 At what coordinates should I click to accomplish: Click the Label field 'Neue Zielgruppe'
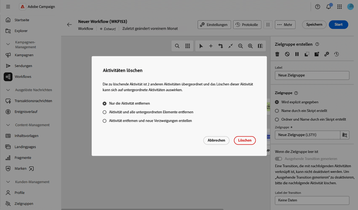[312, 75]
